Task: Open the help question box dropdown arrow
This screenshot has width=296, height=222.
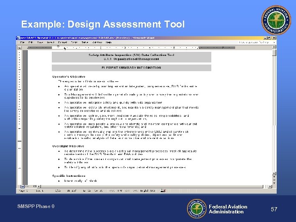Action: (274, 42)
